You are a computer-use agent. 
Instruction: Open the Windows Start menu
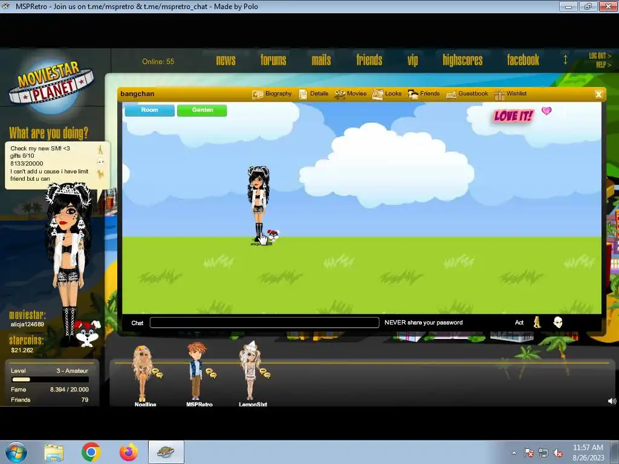tap(16, 452)
